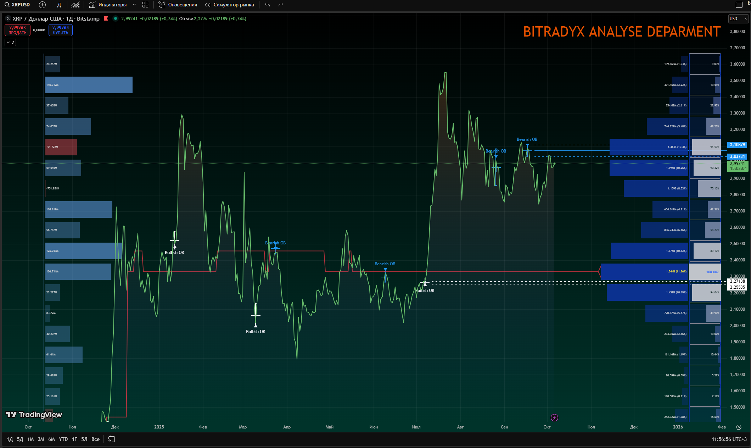Click the green 2,99241 current price label

tap(738, 166)
